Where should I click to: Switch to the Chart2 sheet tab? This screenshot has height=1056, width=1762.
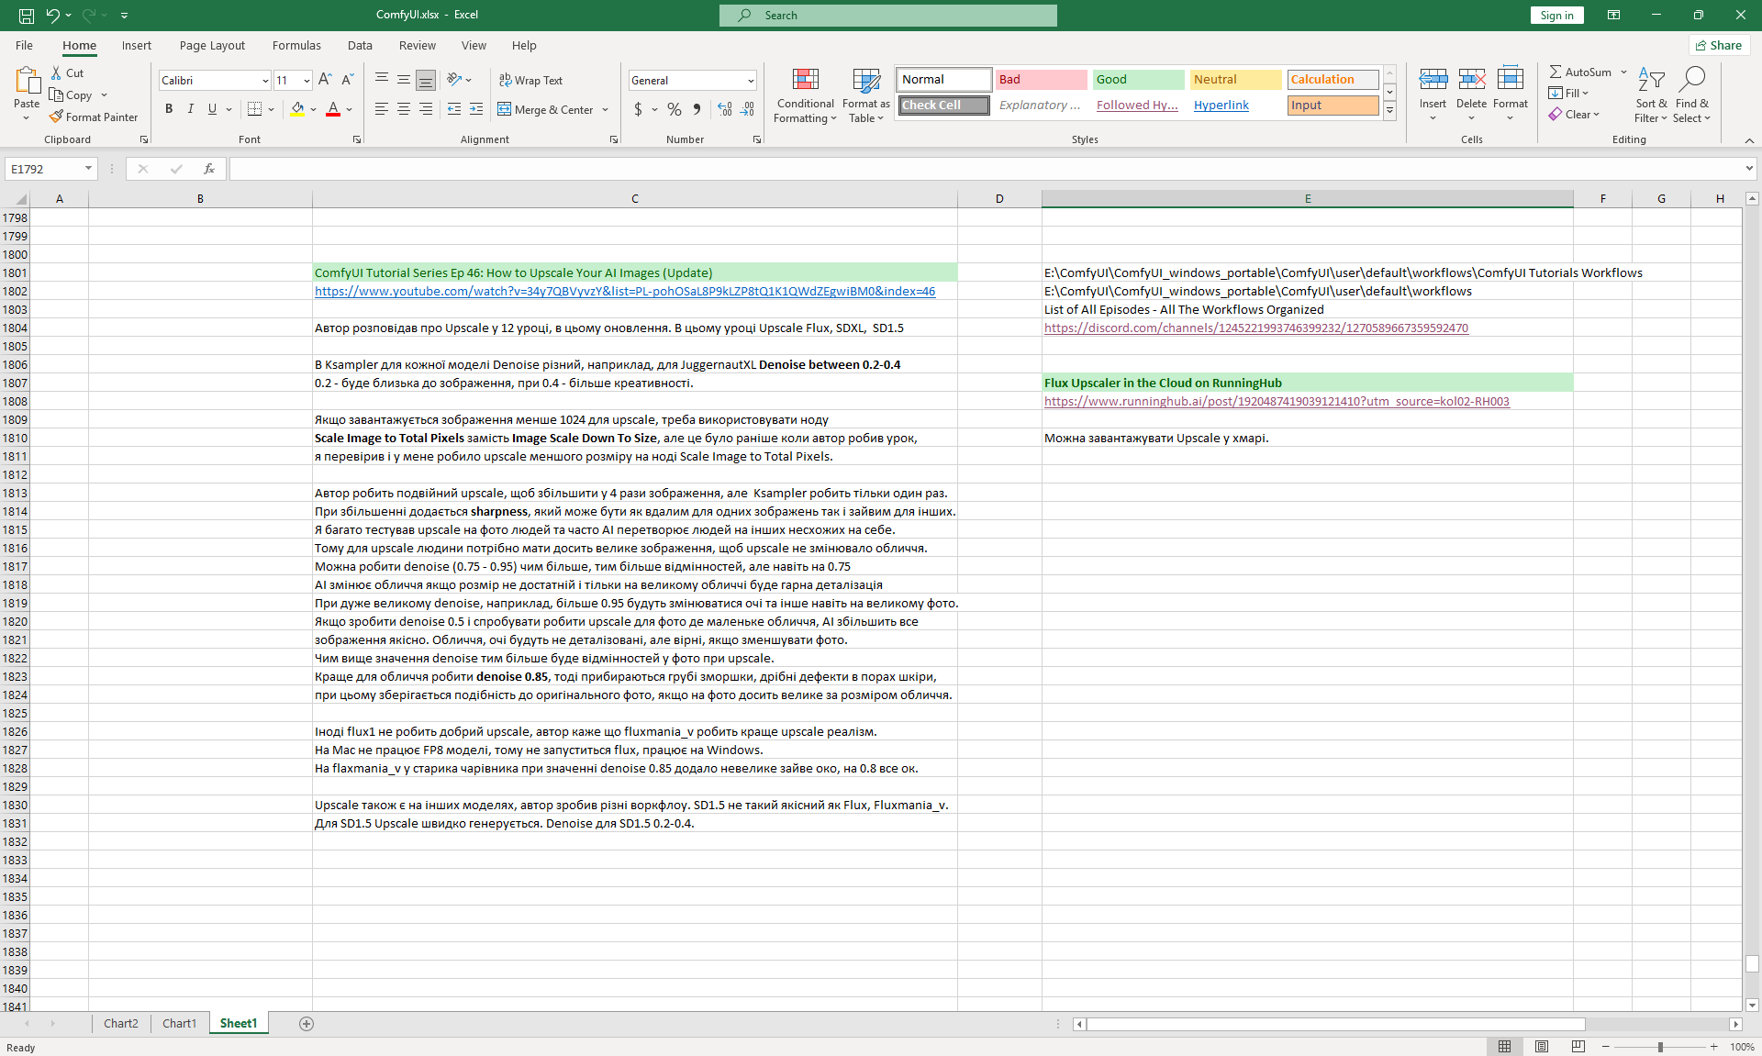120,1023
